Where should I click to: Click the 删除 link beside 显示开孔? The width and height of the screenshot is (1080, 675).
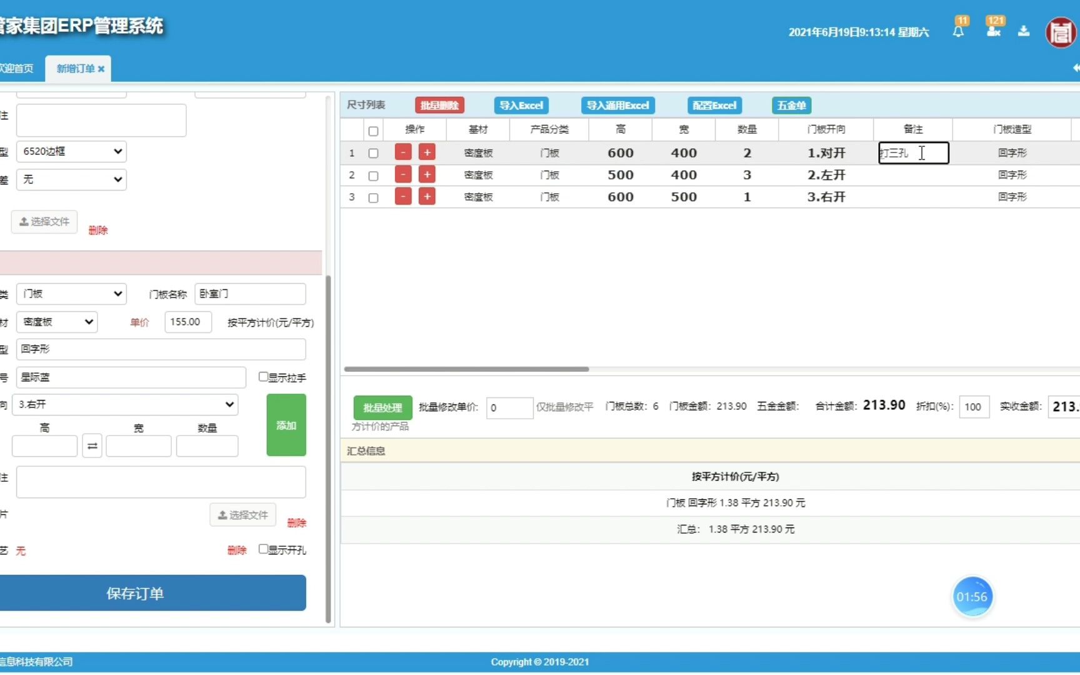(237, 550)
